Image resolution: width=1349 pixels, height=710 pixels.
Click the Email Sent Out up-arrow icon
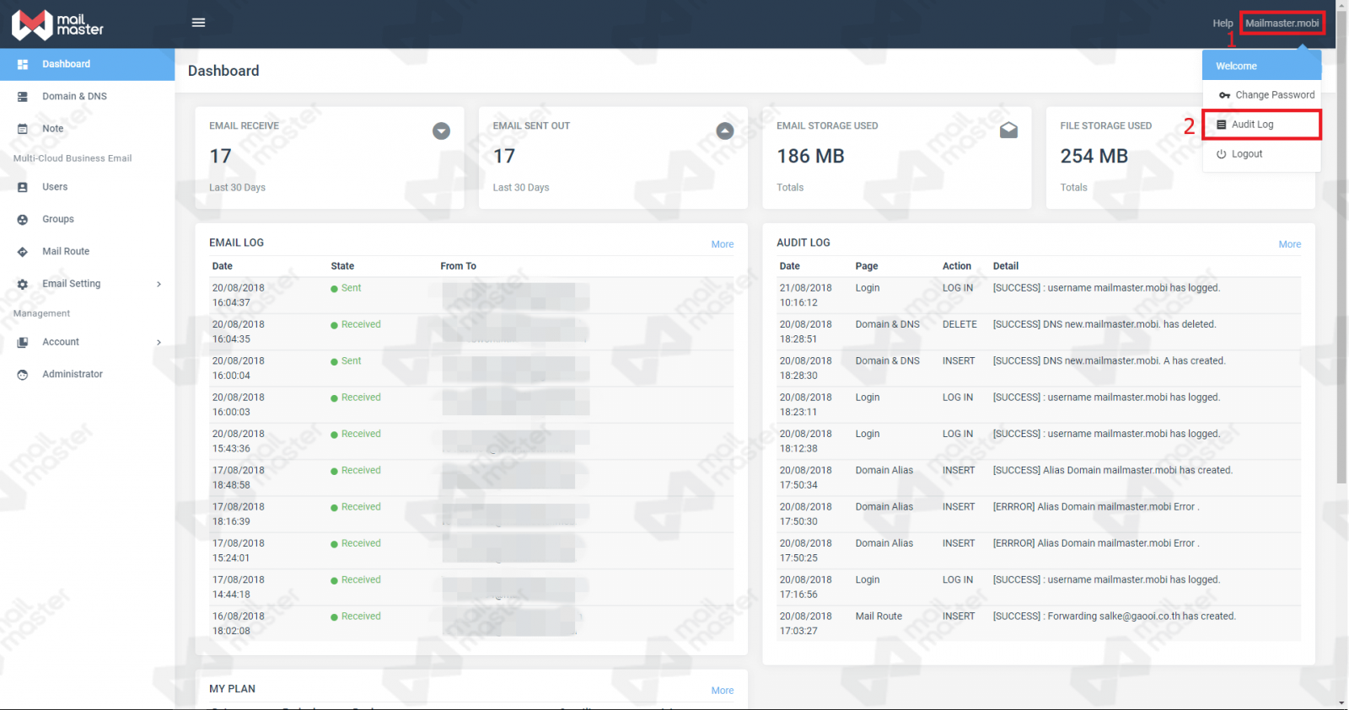pos(724,131)
